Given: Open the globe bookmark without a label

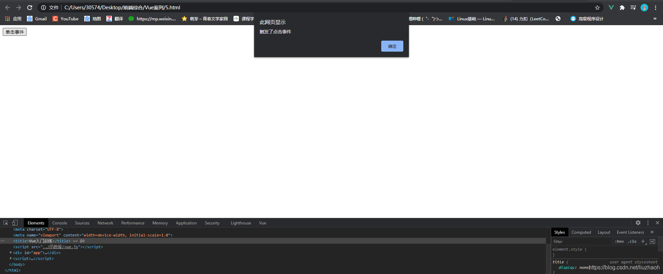Looking at the screenshot, I should coord(558,19).
